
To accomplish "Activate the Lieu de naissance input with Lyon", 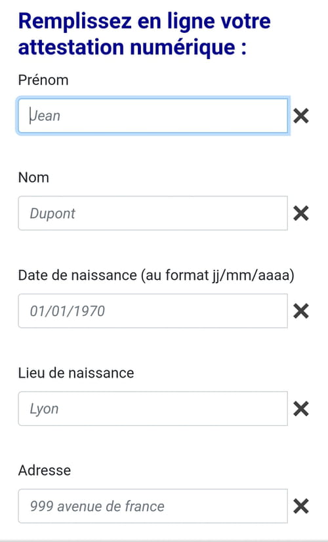I will click(x=153, y=409).
